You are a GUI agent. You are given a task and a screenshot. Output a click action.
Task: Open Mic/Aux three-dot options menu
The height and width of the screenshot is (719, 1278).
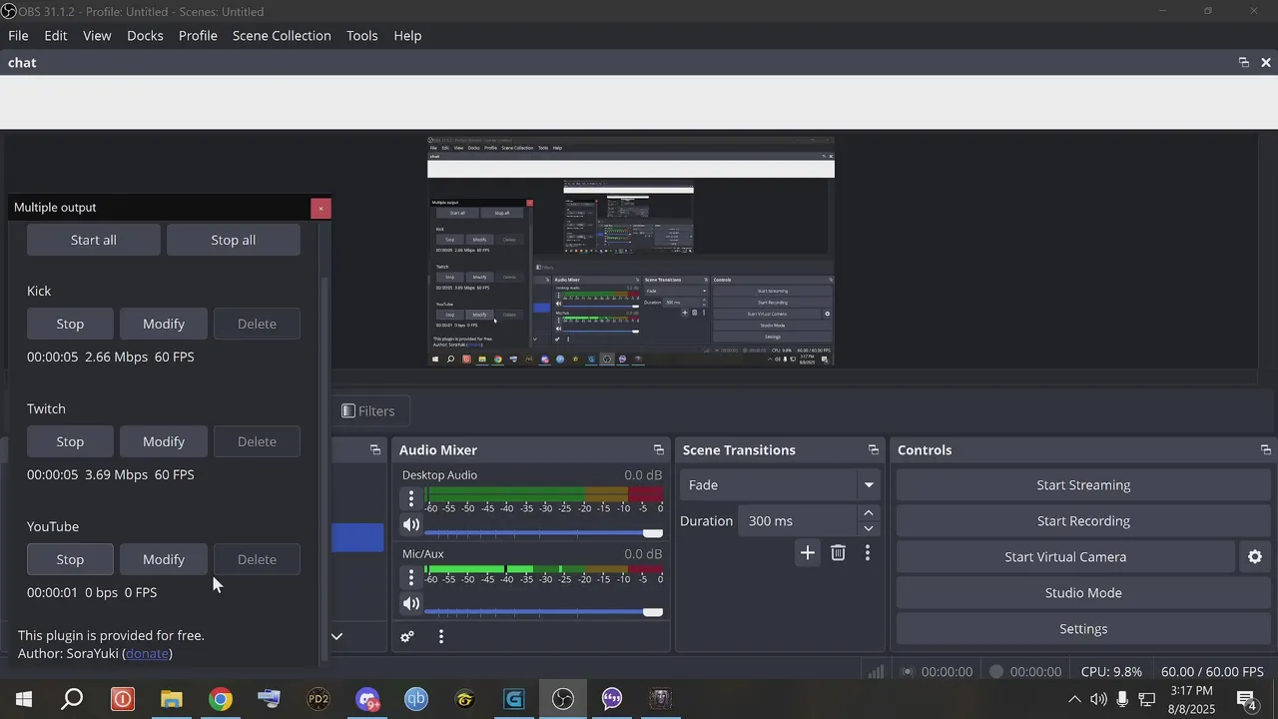coord(411,576)
